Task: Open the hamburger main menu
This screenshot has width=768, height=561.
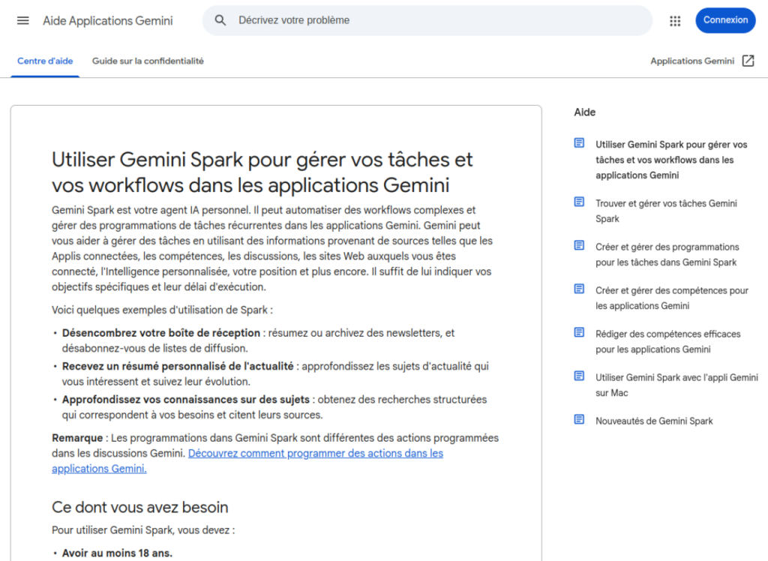Action: click(23, 20)
